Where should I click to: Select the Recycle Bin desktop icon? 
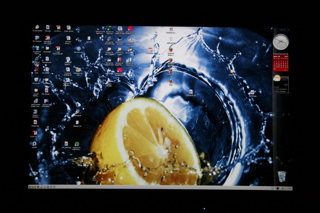pyautogui.click(x=36, y=80)
